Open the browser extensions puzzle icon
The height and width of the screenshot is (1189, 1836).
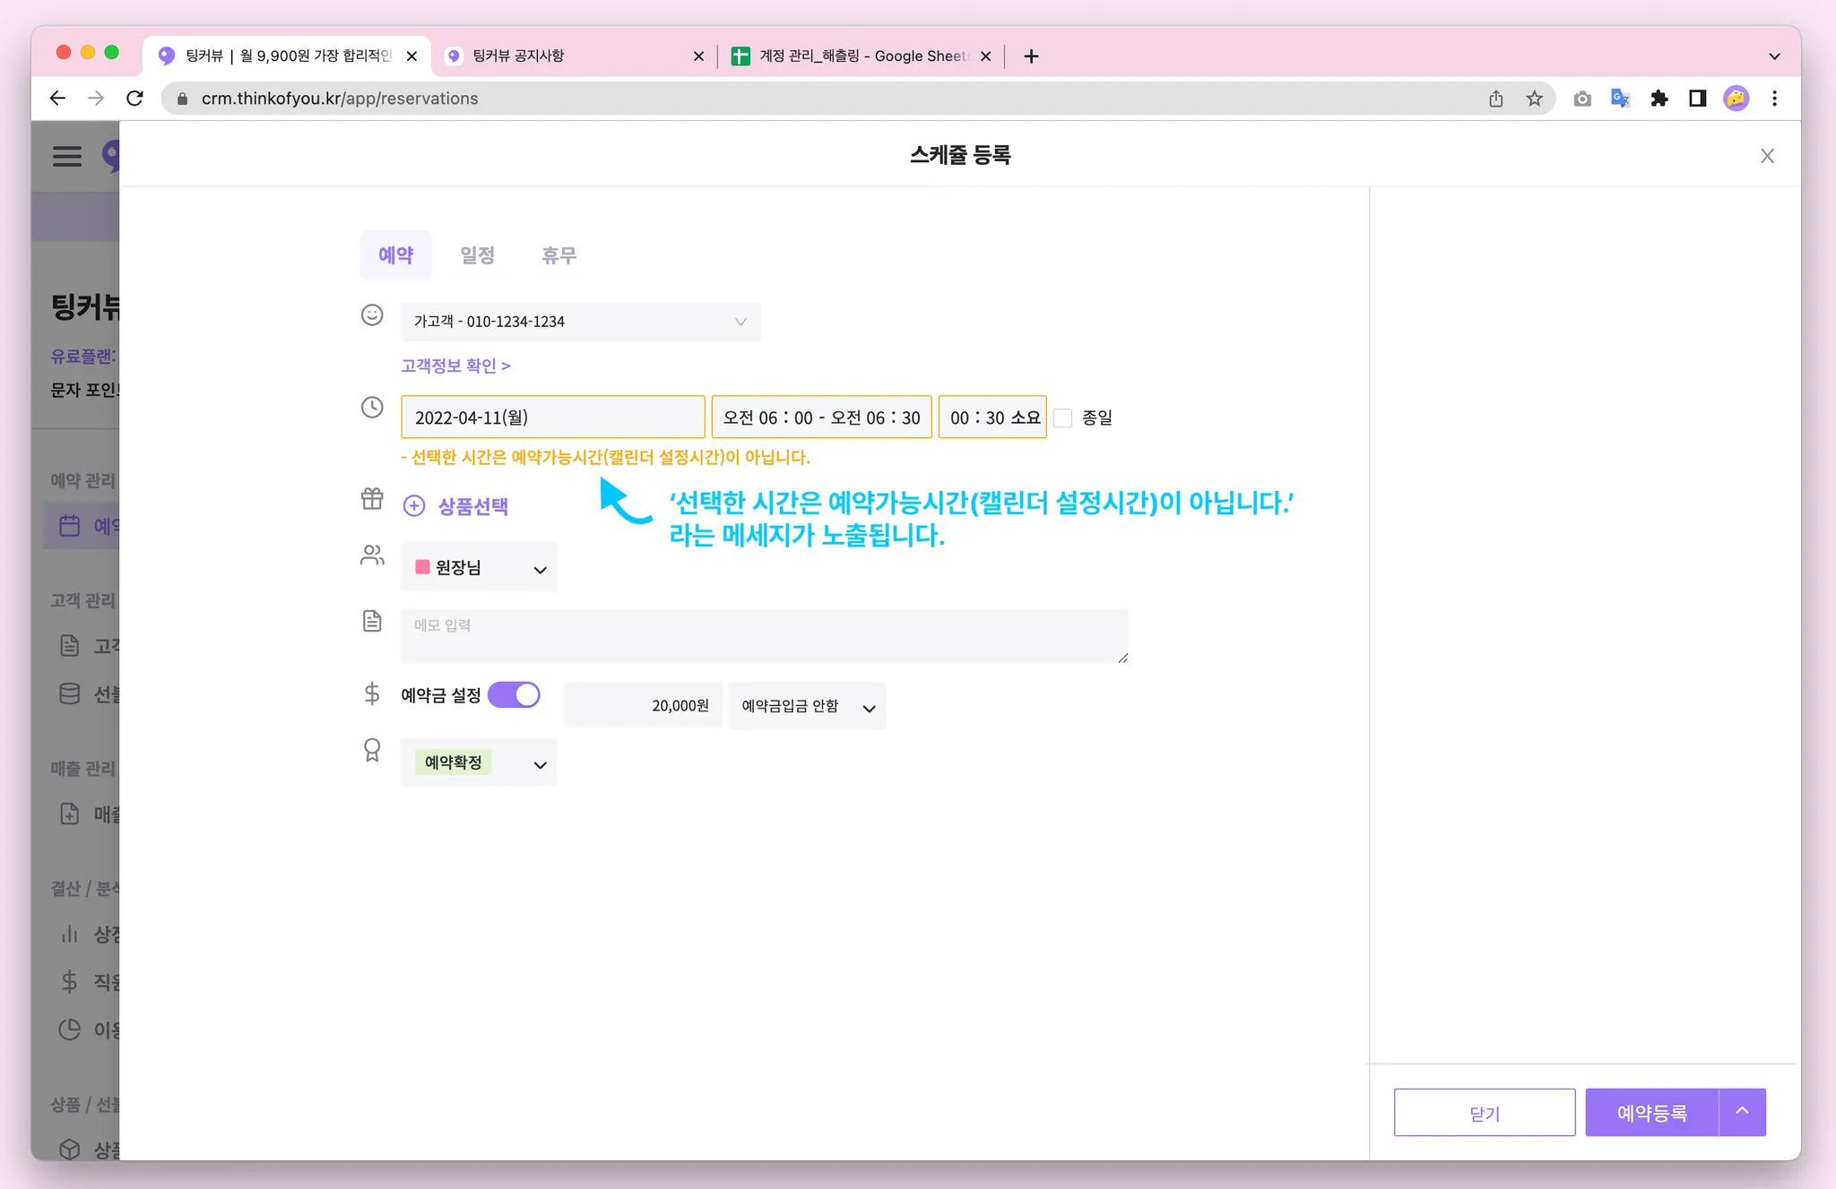coord(1659,99)
